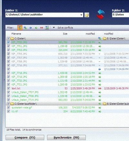The image size is (129, 141).
Task: Uncheck the KIF_7701.JPG checkbox
Action: coord(8,46)
